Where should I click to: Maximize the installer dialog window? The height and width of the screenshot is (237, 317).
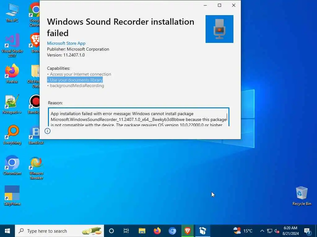click(x=219, y=5)
